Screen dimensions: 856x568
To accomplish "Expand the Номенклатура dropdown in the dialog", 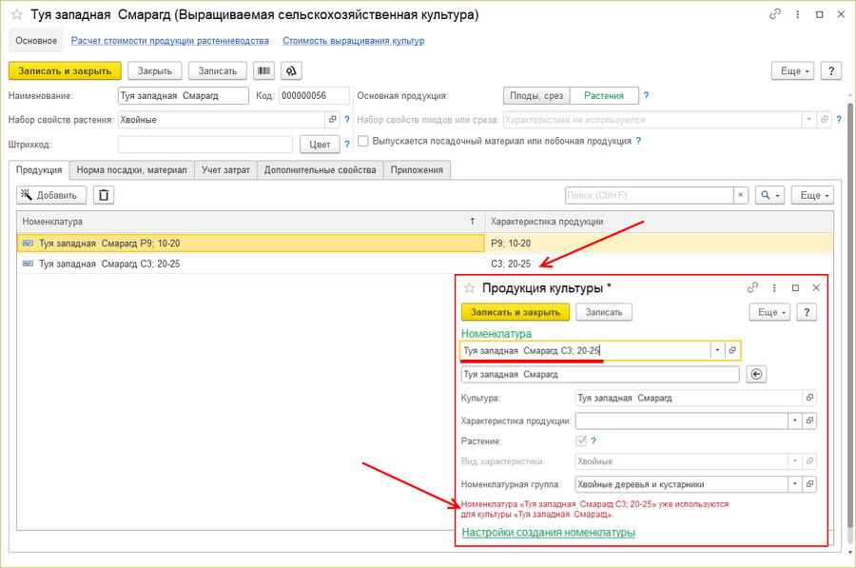I will click(716, 351).
